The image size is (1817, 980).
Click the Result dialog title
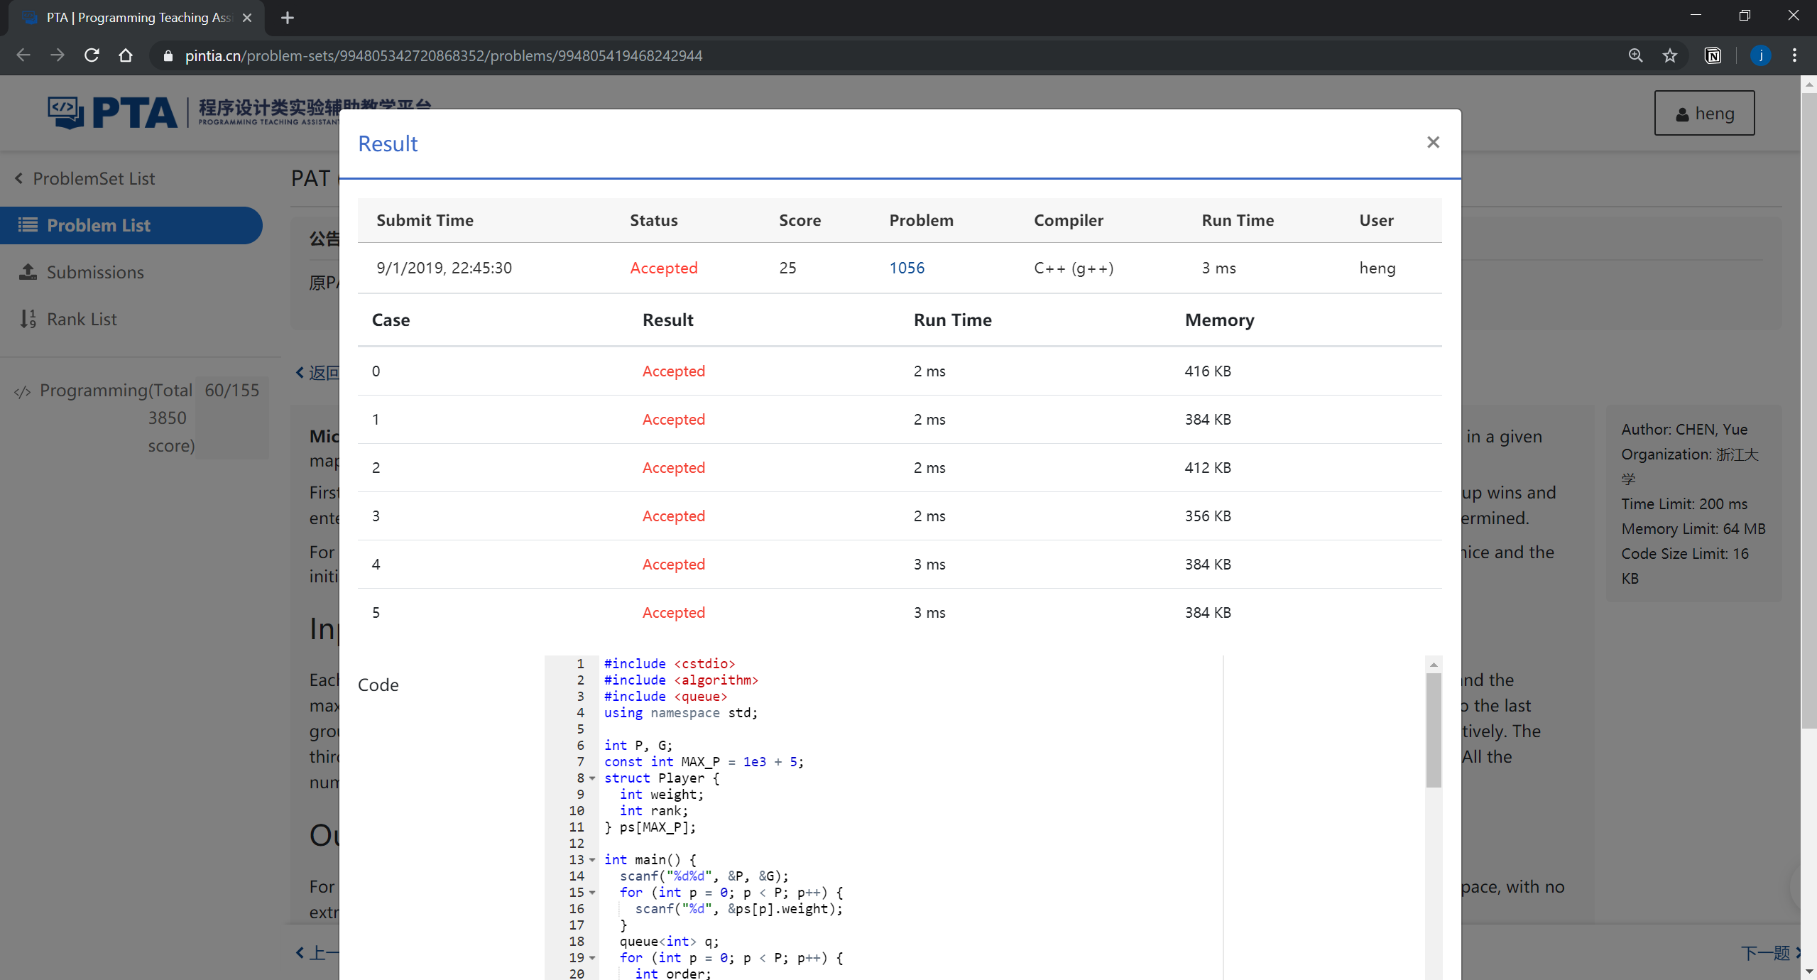pos(388,143)
